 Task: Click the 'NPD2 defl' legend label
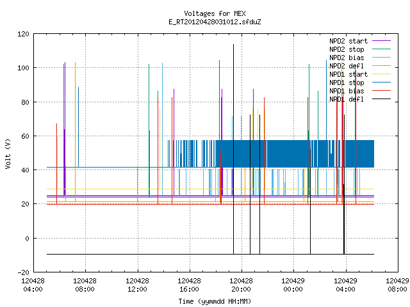tap(347, 66)
